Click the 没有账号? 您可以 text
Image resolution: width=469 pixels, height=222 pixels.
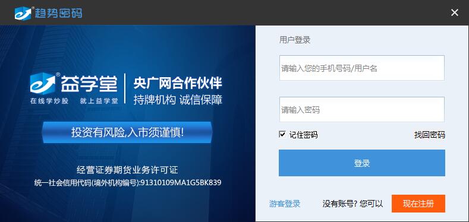pos(352,204)
